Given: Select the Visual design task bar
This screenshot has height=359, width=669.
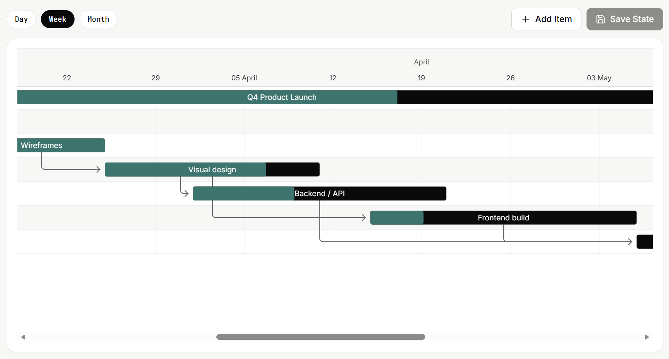Looking at the screenshot, I should pos(212,170).
